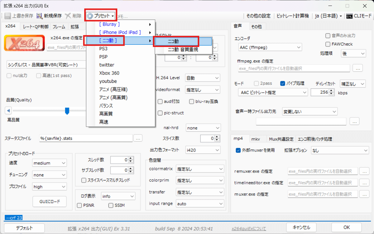
Task: Click the ステータスファイル text field
Action: (86, 138)
